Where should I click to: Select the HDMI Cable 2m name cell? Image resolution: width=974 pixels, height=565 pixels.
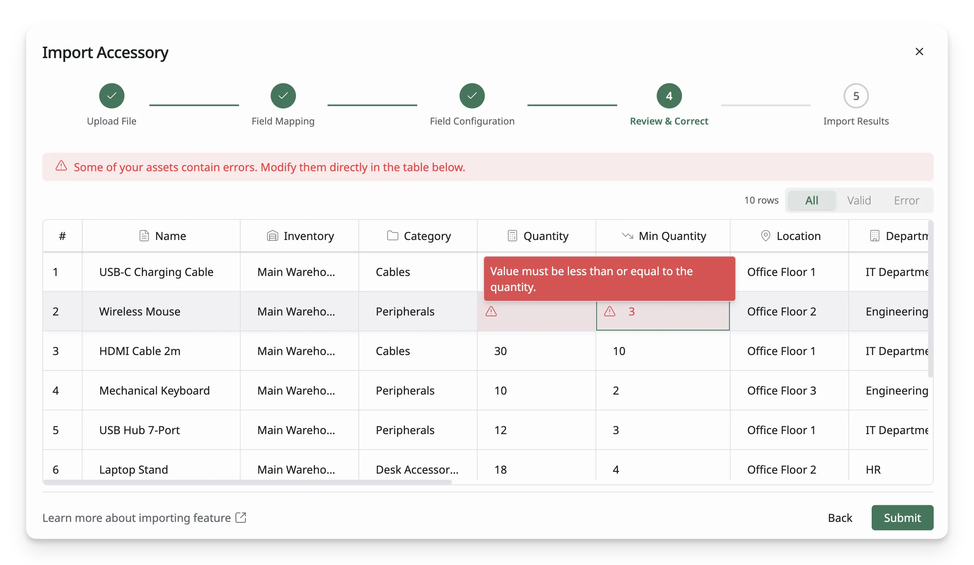161,351
